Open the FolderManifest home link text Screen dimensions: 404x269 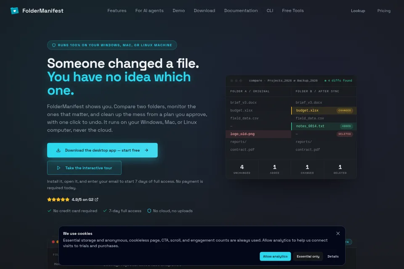point(43,11)
